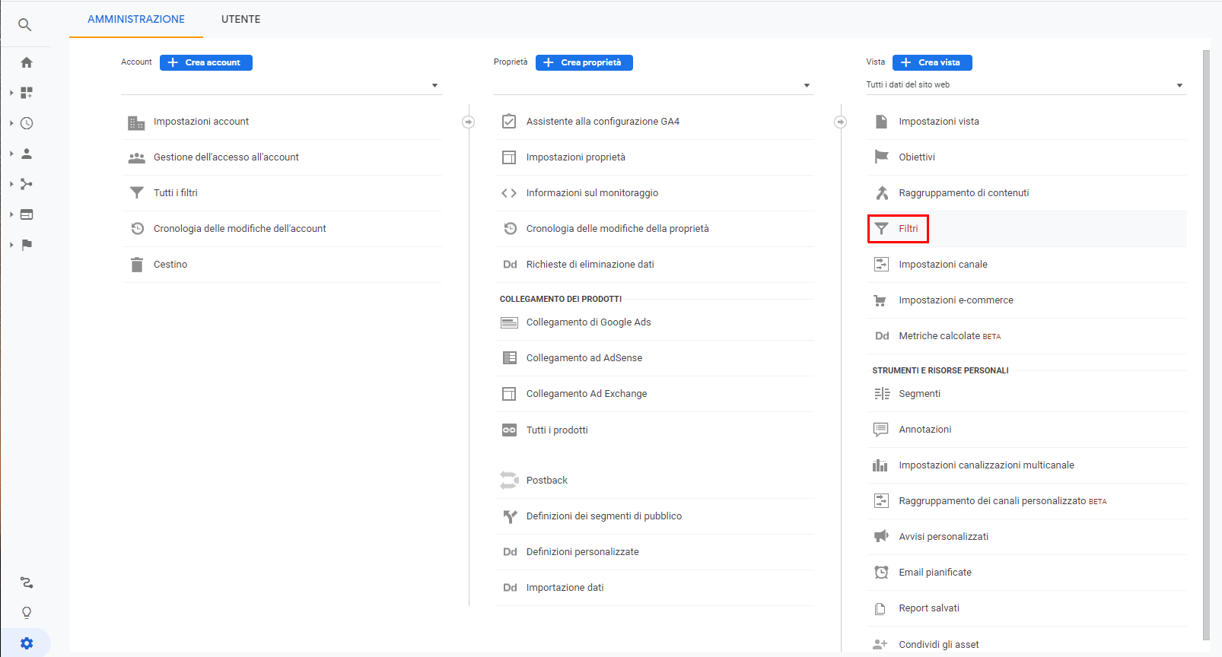Click alarm clock icon beside Email pianificate
The width and height of the screenshot is (1222, 657).
click(881, 573)
